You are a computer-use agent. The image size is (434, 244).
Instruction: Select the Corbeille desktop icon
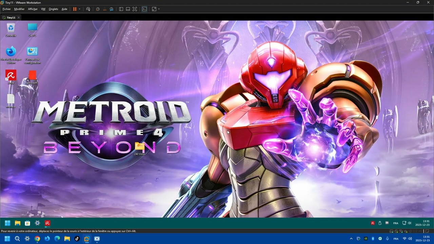11,30
